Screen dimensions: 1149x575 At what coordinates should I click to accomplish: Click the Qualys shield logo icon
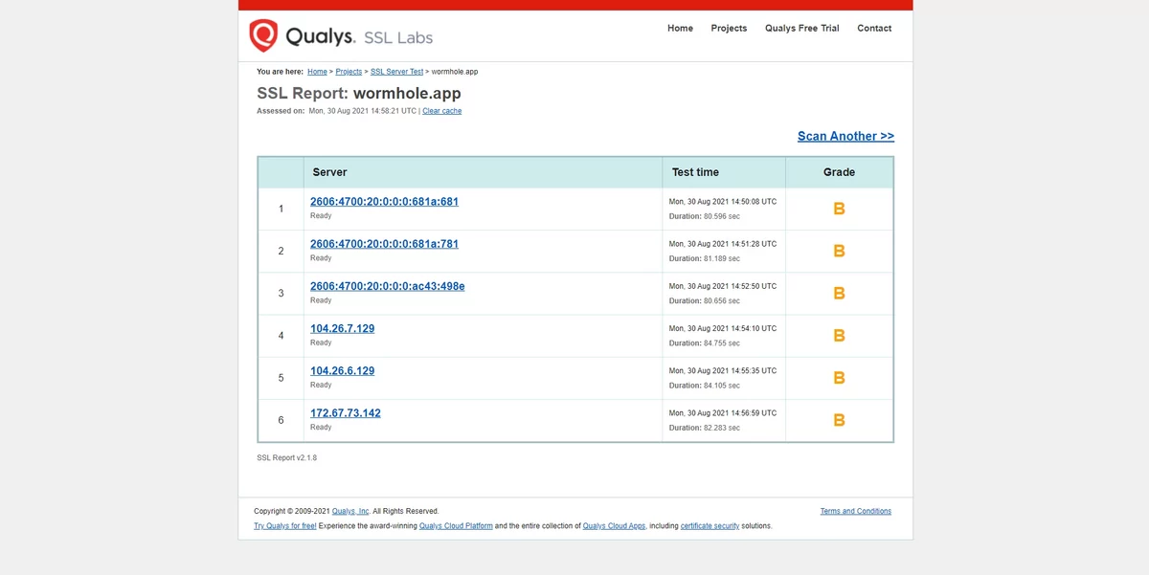(x=263, y=35)
